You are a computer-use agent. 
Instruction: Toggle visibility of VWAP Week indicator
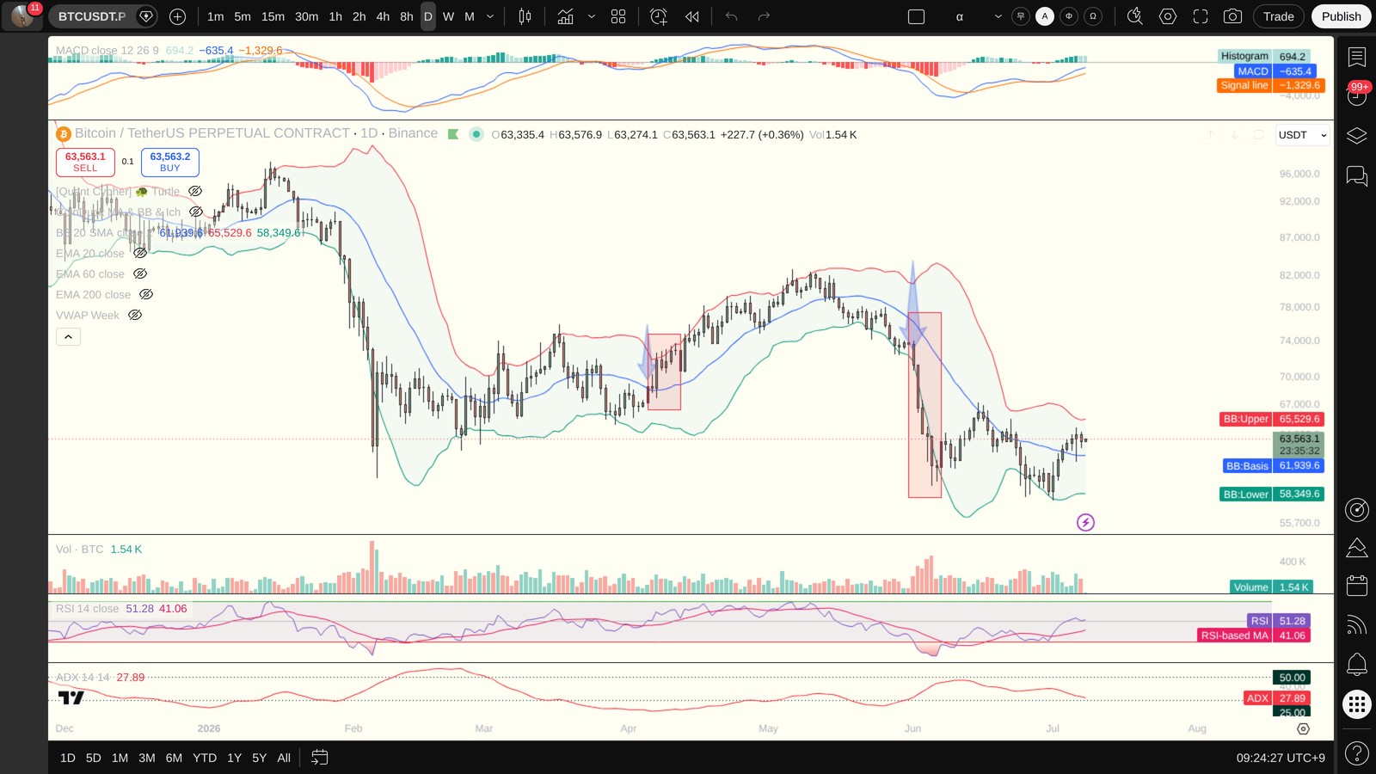click(x=135, y=315)
